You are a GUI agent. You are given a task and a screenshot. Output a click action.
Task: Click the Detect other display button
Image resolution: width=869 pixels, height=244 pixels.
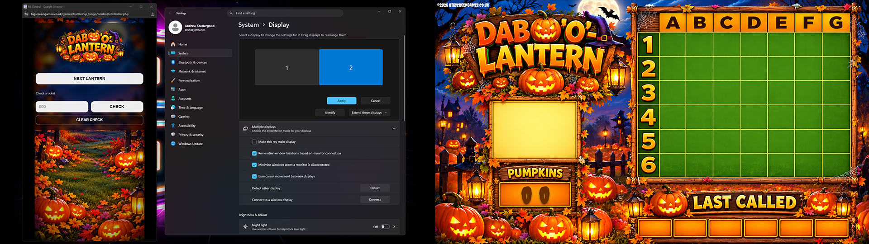(375, 188)
